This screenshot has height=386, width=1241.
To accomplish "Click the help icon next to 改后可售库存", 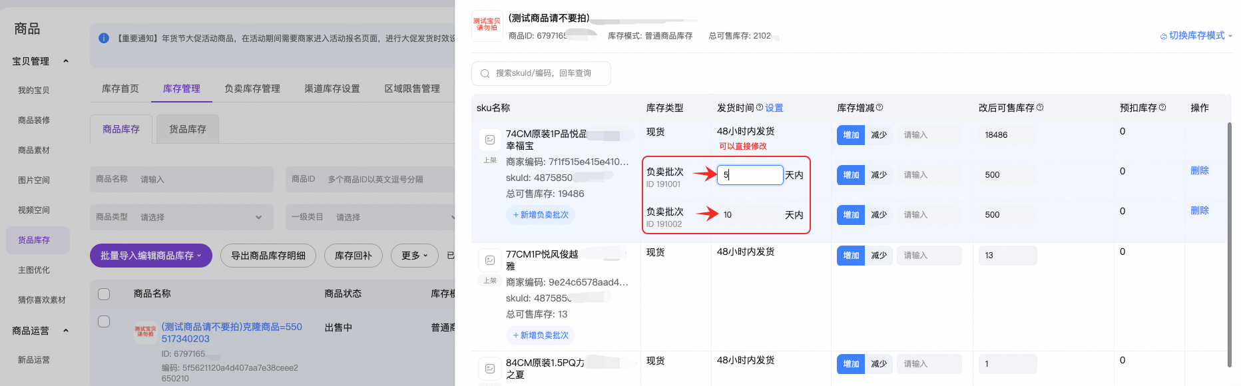I will [1040, 107].
